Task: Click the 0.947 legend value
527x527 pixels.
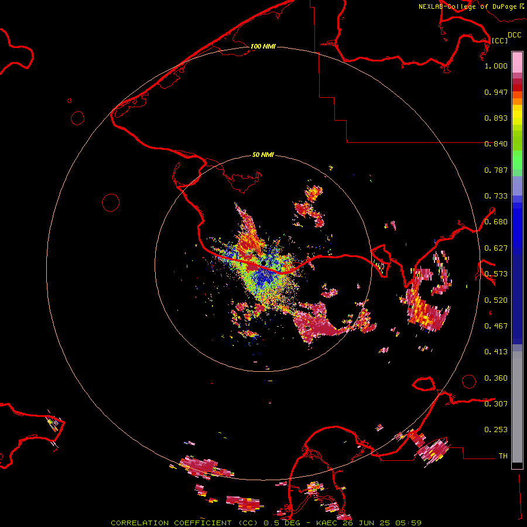Action: point(496,92)
